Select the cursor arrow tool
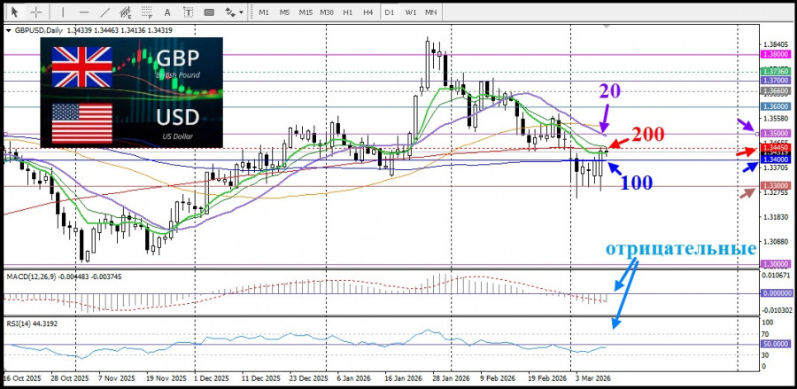Image resolution: width=797 pixels, height=389 pixels. tap(13, 12)
